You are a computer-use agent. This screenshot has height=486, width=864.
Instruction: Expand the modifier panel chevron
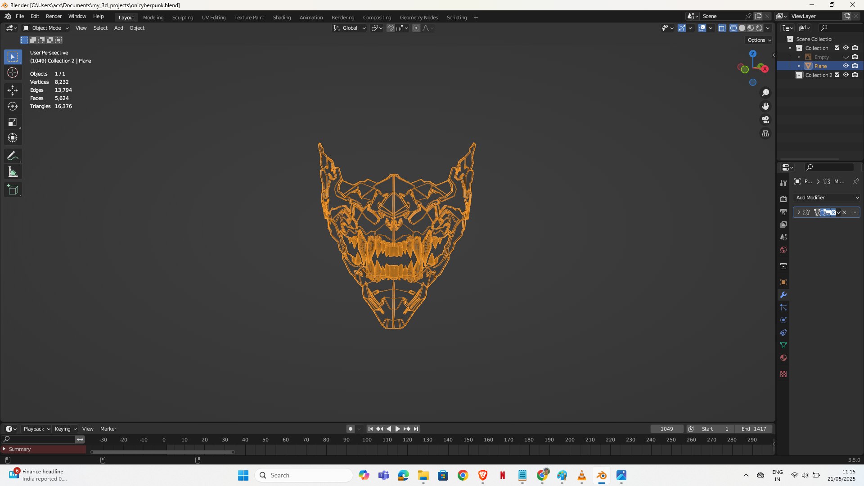point(799,212)
